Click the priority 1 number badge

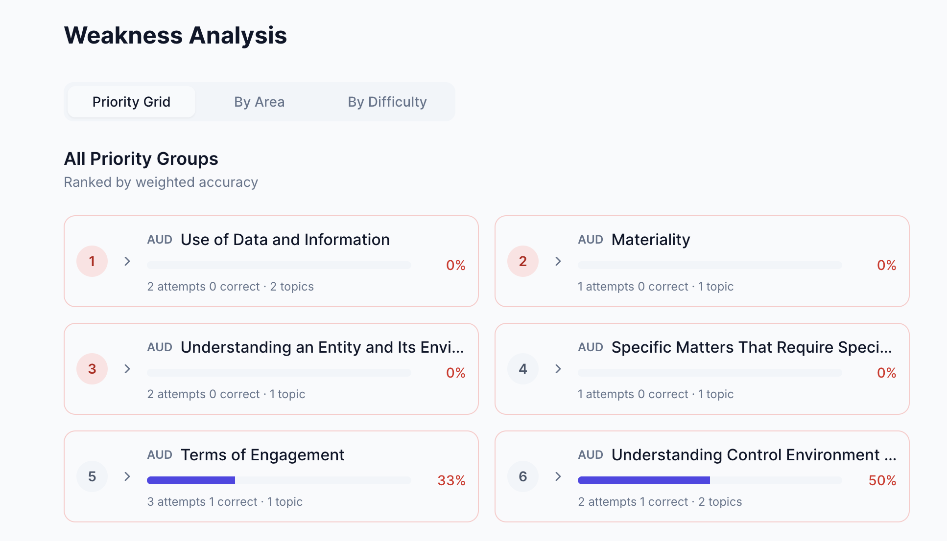click(92, 261)
